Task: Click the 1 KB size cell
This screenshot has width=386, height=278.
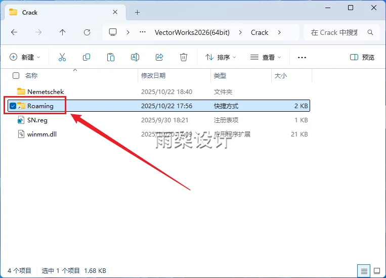Action: click(302, 120)
